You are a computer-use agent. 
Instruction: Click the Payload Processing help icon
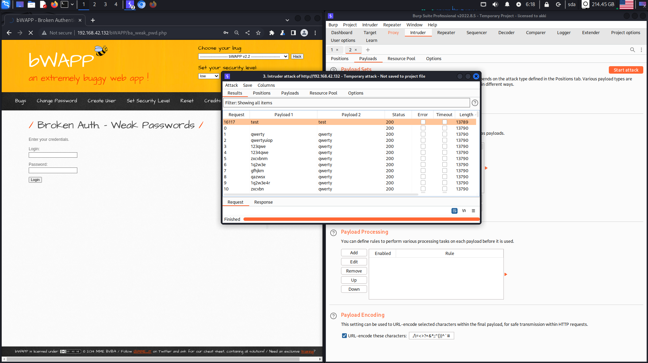pyautogui.click(x=333, y=233)
